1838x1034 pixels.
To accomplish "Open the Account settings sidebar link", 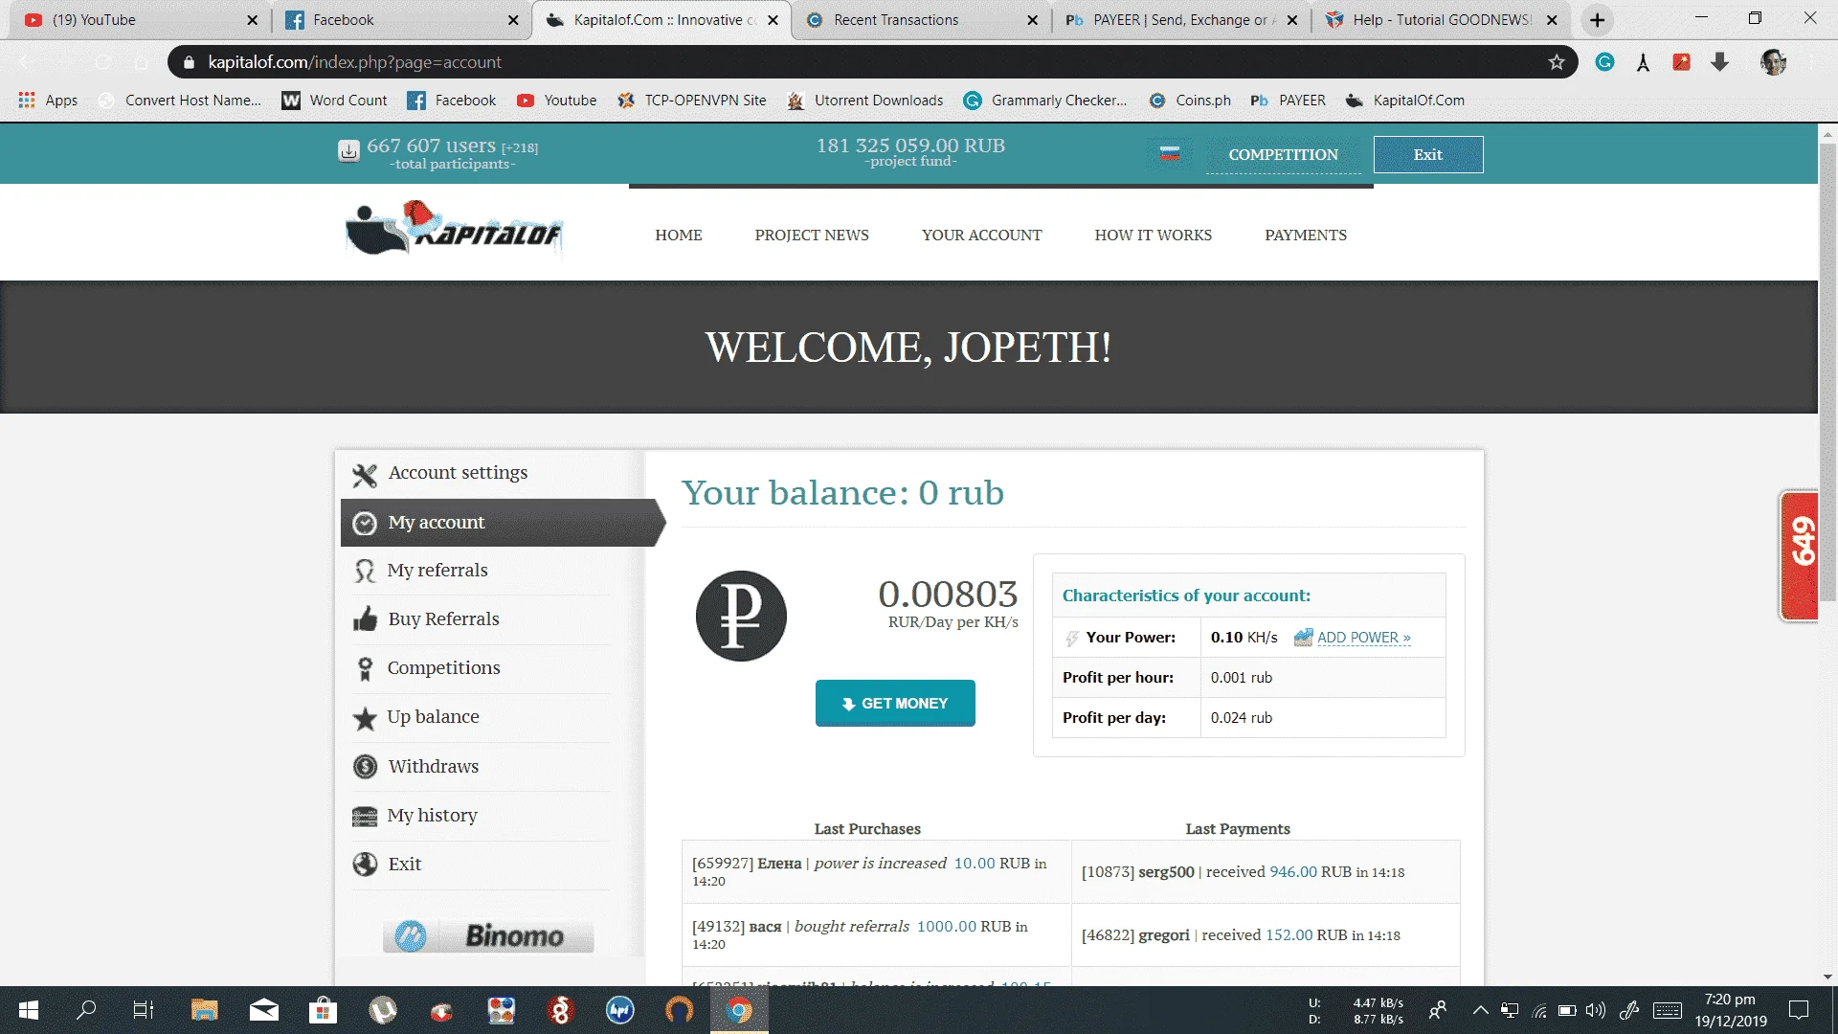I will pyautogui.click(x=458, y=472).
